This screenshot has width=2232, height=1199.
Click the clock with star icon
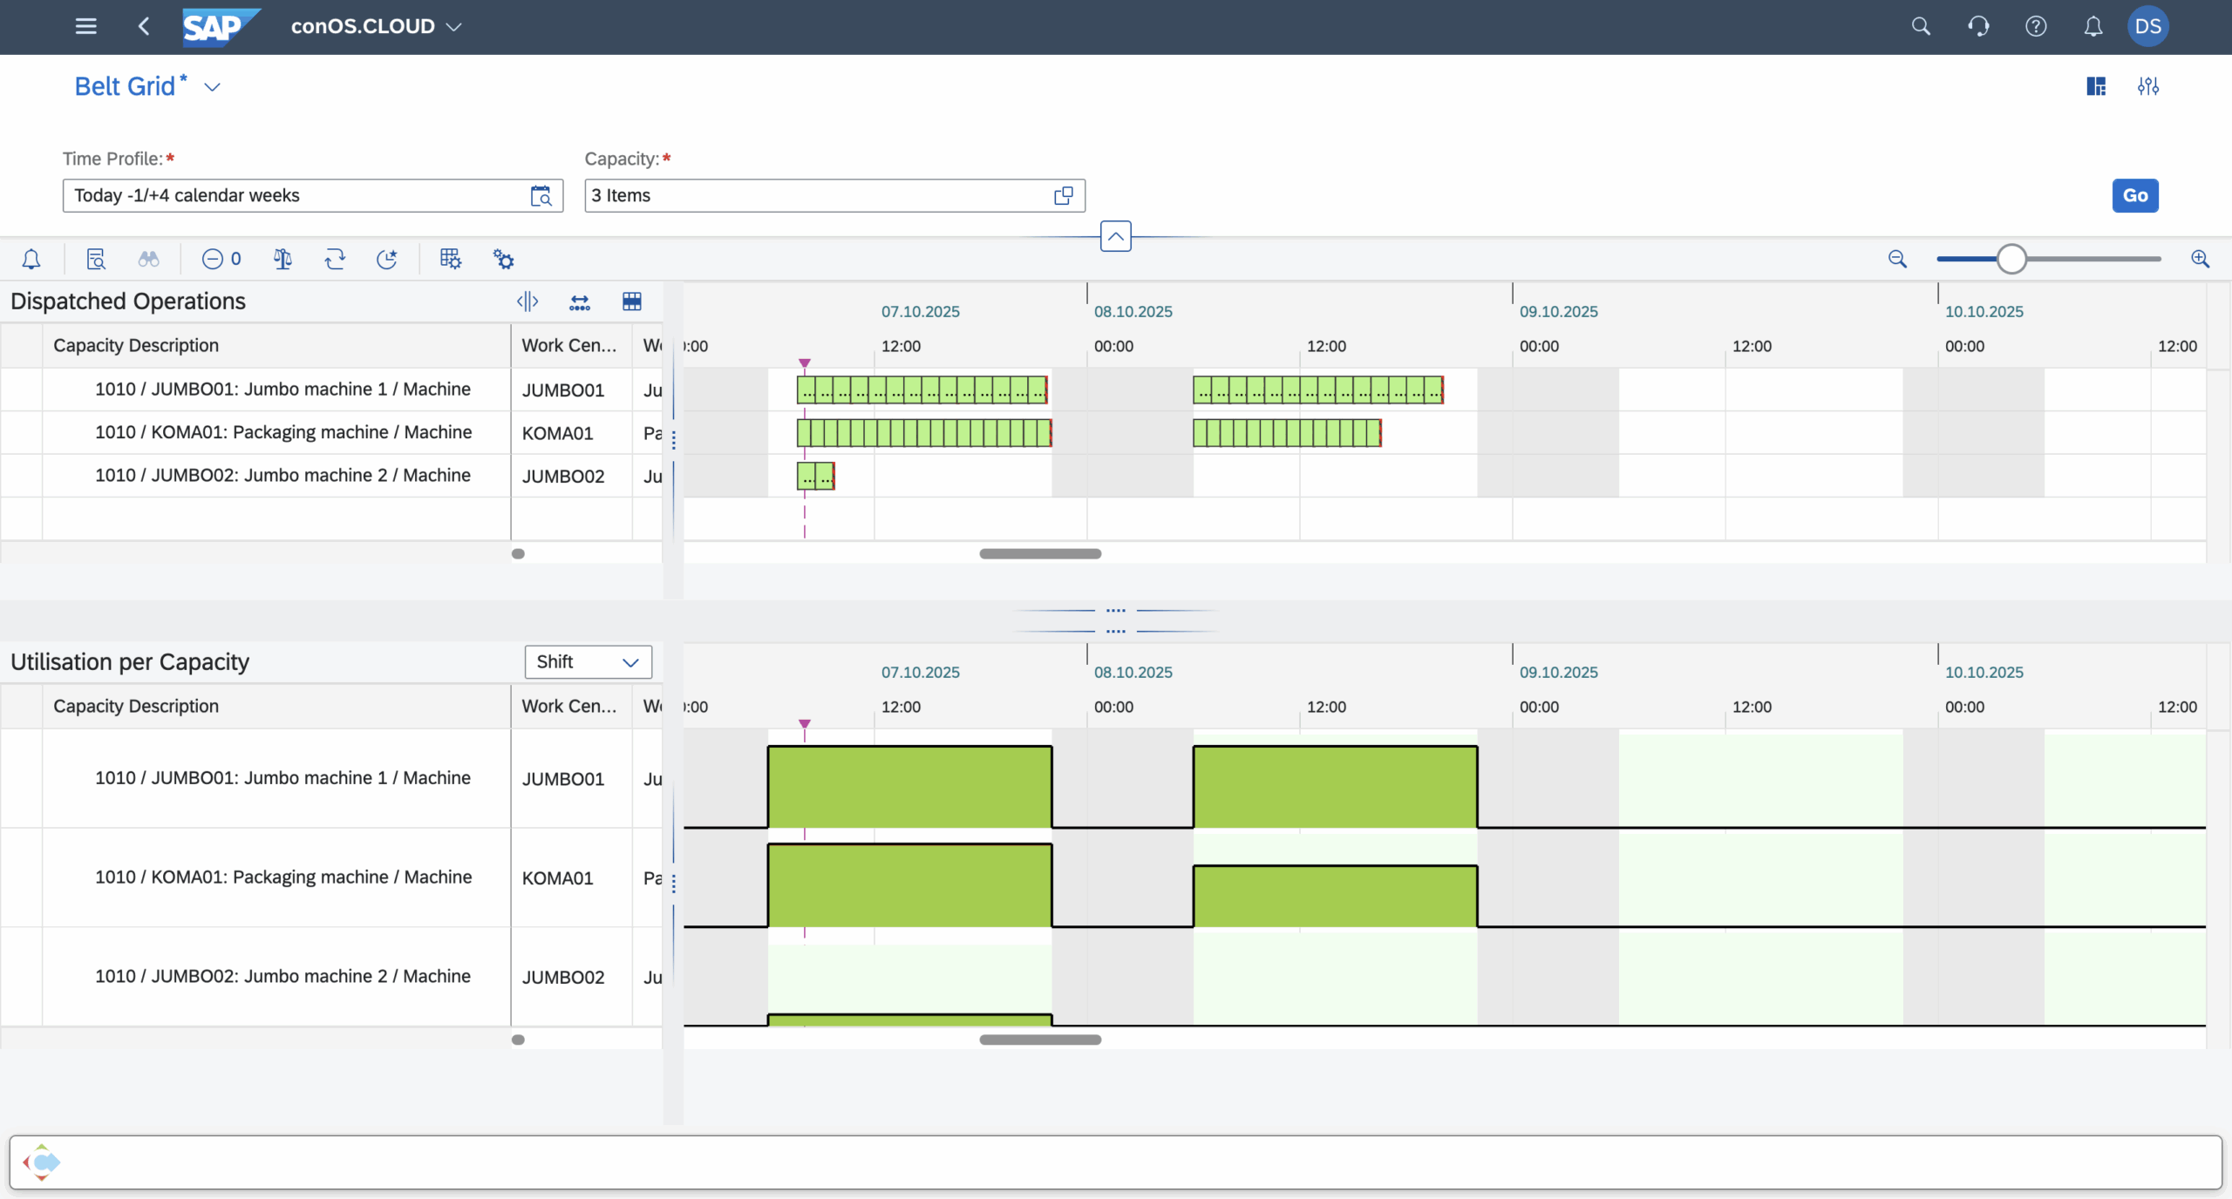(387, 259)
